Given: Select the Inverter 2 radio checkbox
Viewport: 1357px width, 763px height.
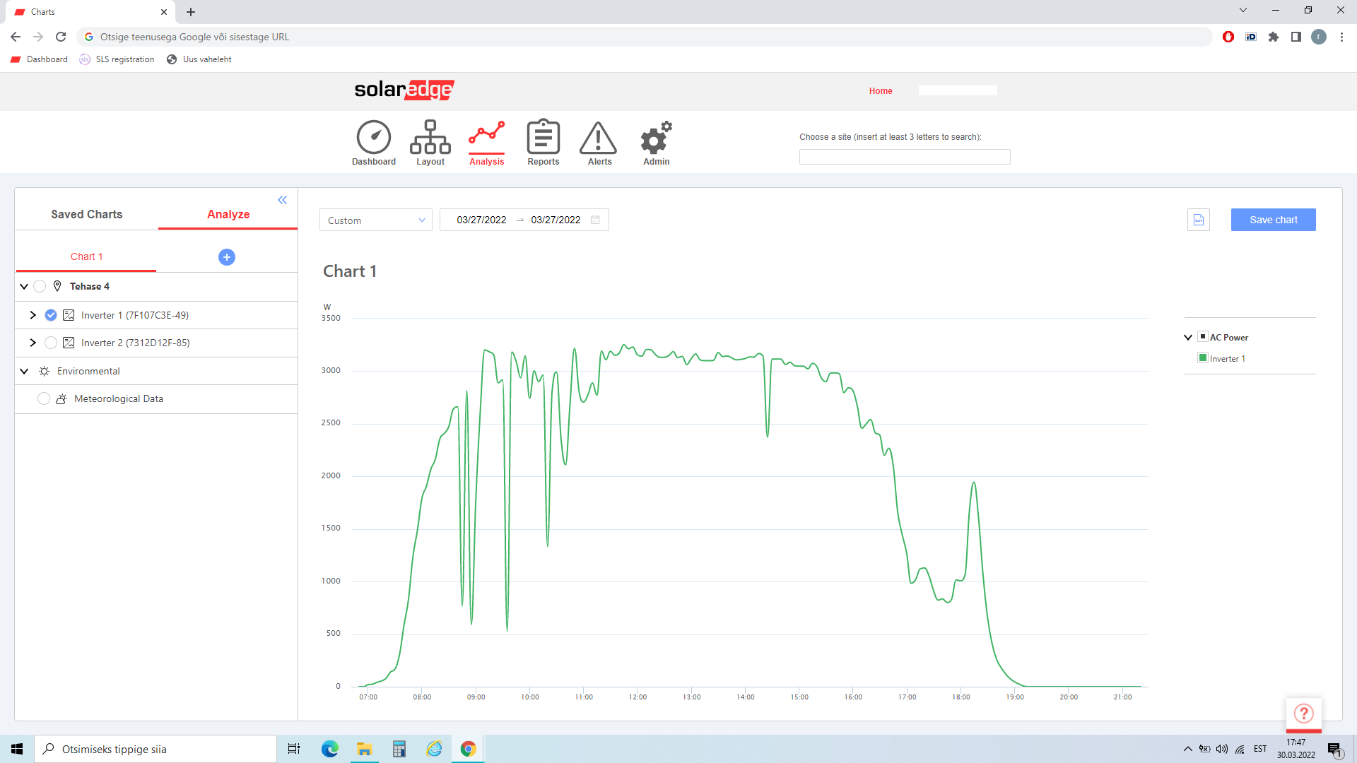Looking at the screenshot, I should [x=51, y=343].
